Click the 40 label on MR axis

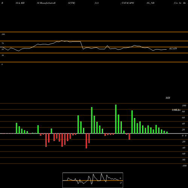tap(183, 124)
